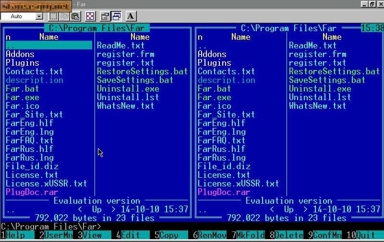Open Font settings with the A icon
The width and height of the screenshot is (384, 242).
click(131, 16)
